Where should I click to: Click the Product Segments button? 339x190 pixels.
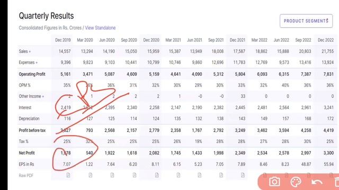[x=306, y=21]
